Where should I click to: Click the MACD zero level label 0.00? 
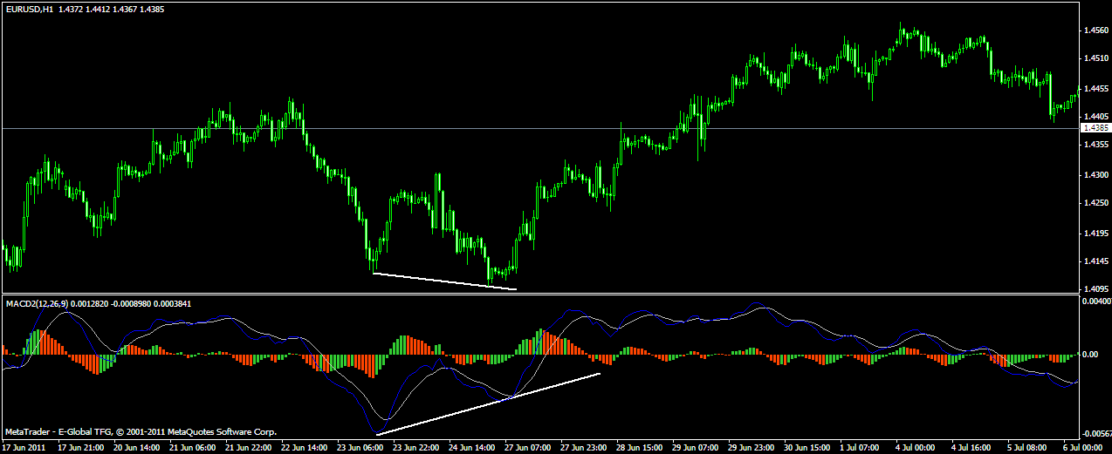[x=1091, y=355]
